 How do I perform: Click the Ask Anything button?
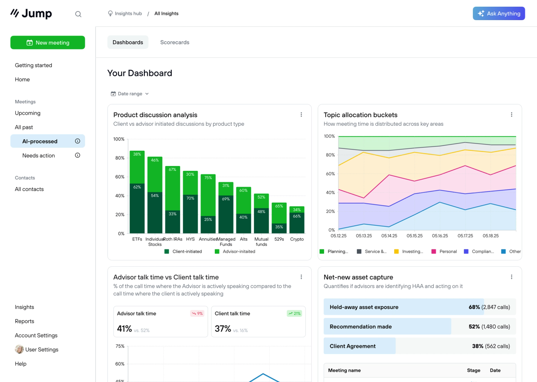499,13
